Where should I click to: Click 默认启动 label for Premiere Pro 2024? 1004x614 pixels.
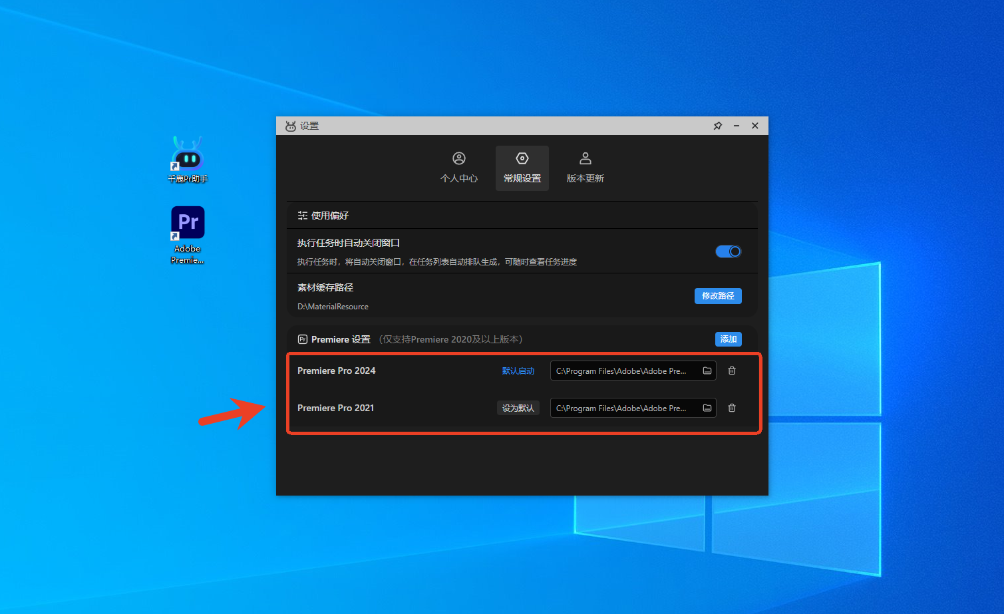point(518,371)
